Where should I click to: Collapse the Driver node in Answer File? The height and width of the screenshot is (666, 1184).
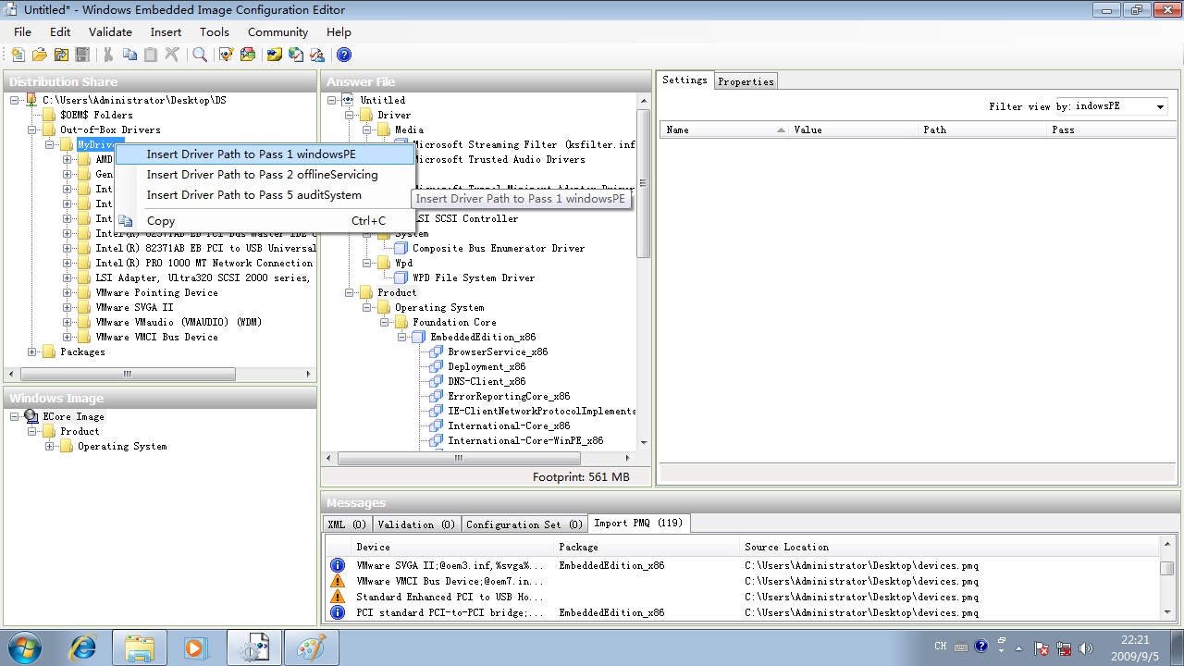350,115
